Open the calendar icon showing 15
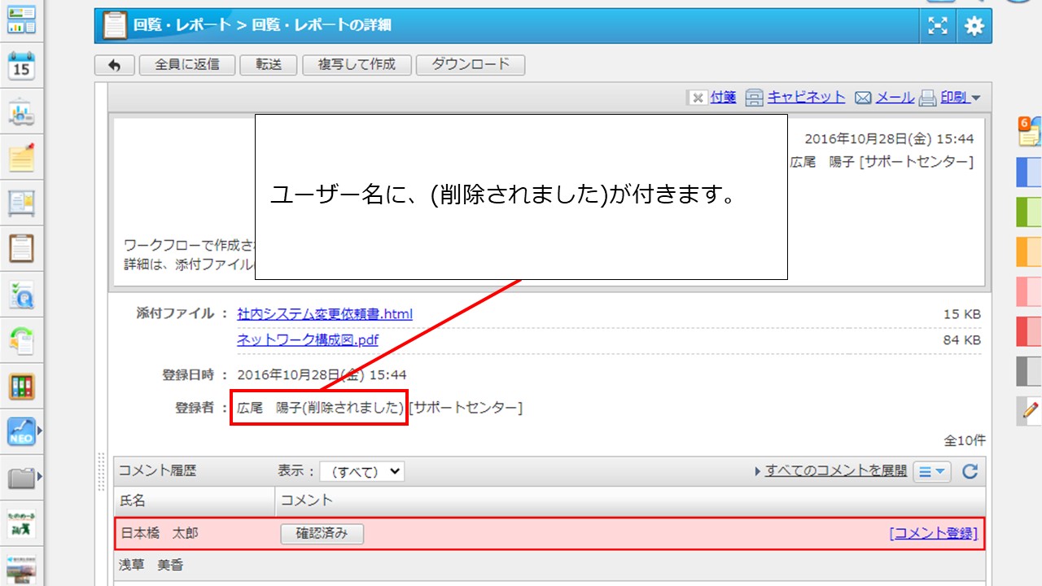Screen dimensions: 1042x586 tap(21, 66)
